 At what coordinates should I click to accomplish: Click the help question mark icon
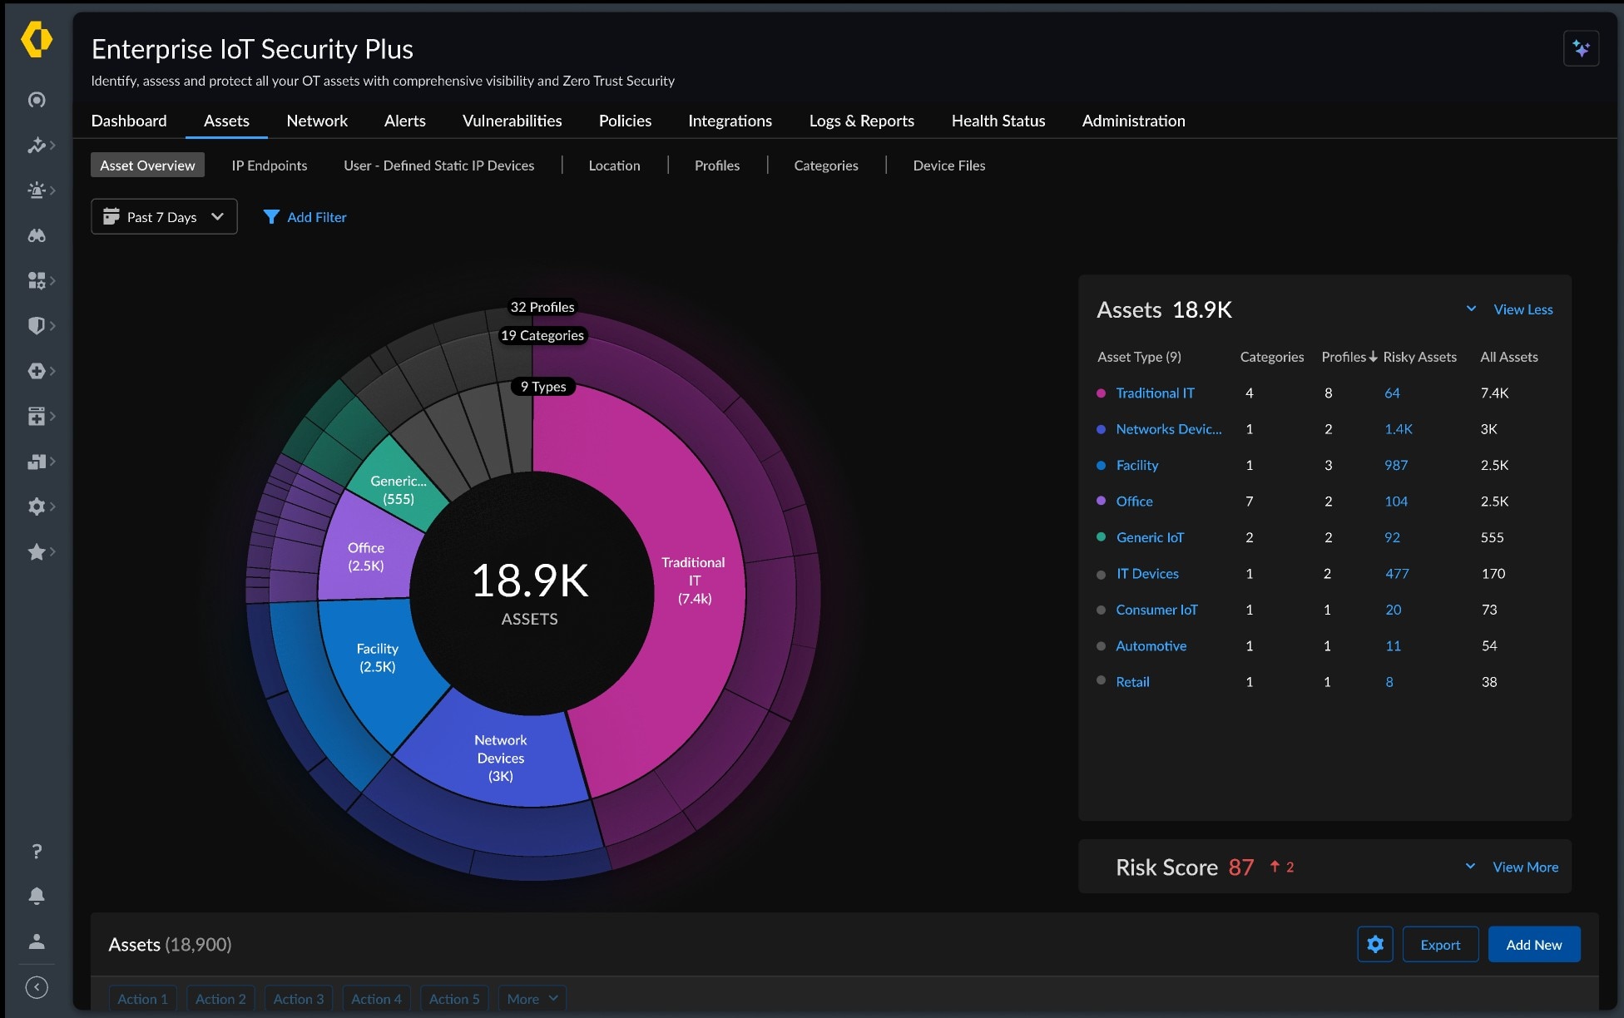(x=37, y=851)
